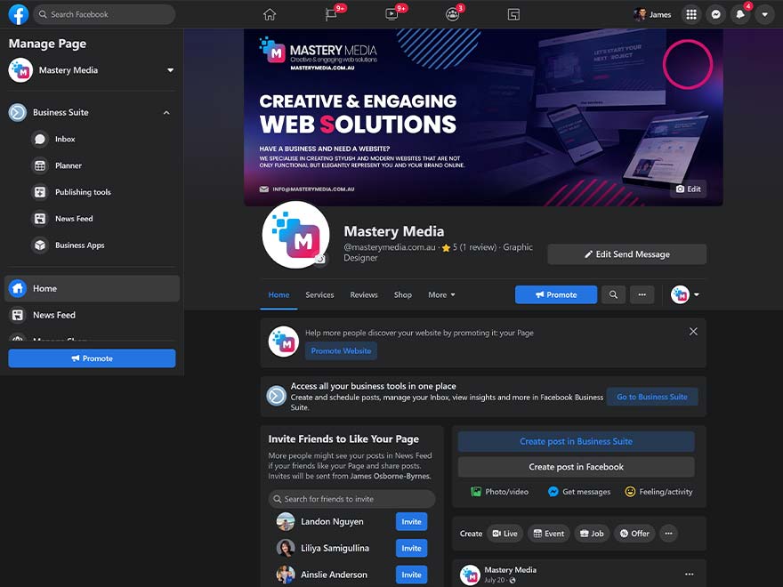This screenshot has width=783, height=587.
Task: Invite Landon Nguyen to like page
Action: click(x=411, y=522)
